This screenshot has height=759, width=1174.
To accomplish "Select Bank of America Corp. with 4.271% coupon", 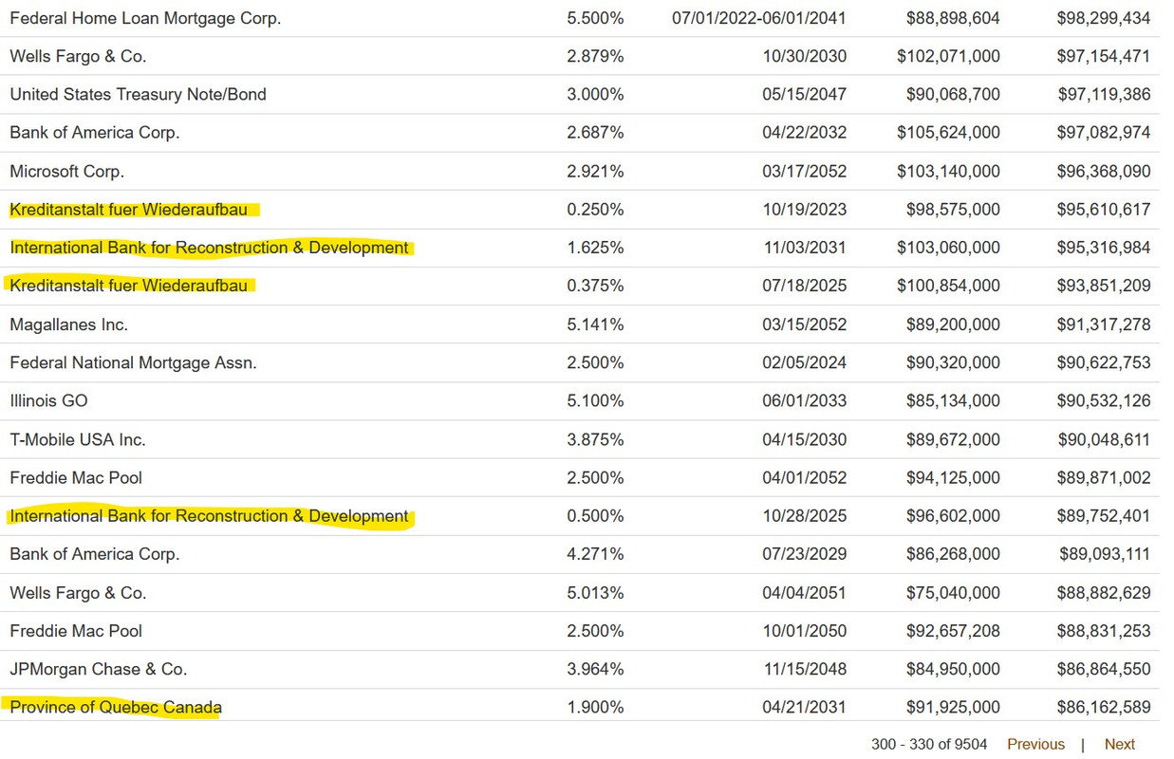I will tap(94, 554).
